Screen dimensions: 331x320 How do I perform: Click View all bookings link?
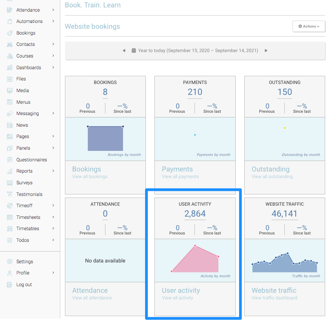89,177
